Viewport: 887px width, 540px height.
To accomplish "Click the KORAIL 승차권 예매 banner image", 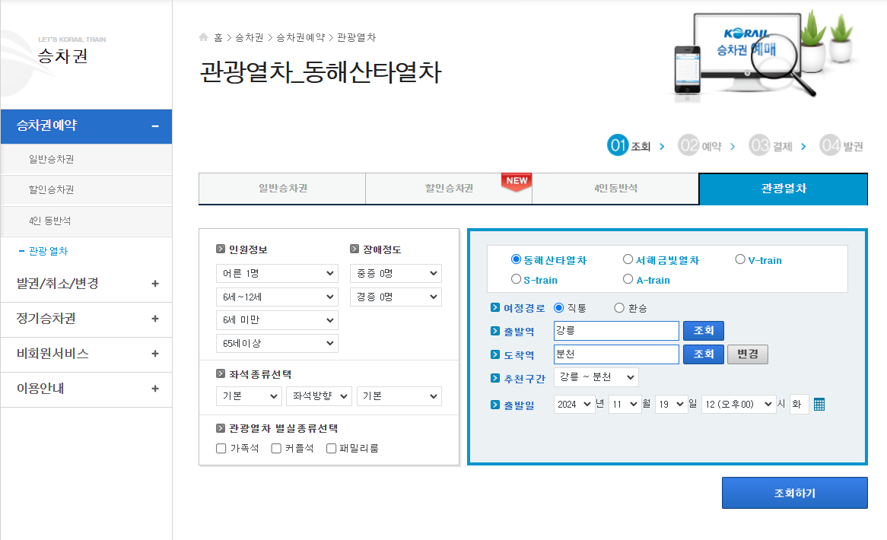I will 763,56.
